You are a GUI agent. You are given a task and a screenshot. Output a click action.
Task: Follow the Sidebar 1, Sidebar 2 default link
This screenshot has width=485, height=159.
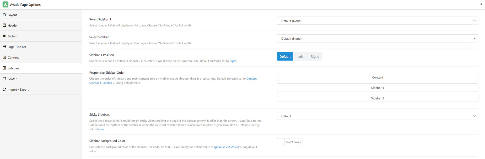click(x=102, y=83)
